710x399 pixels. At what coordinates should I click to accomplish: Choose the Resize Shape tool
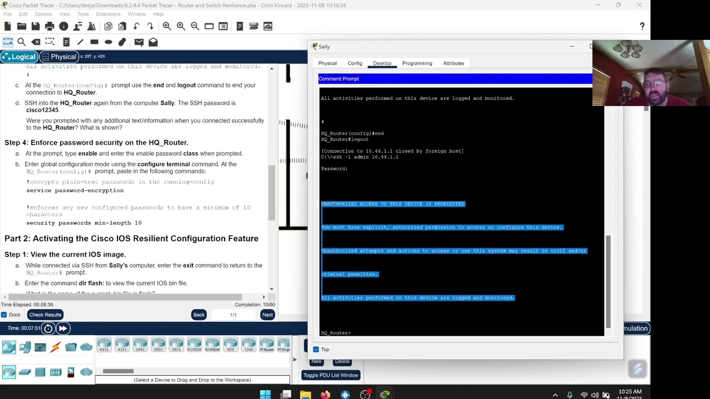pyautogui.click(x=49, y=42)
